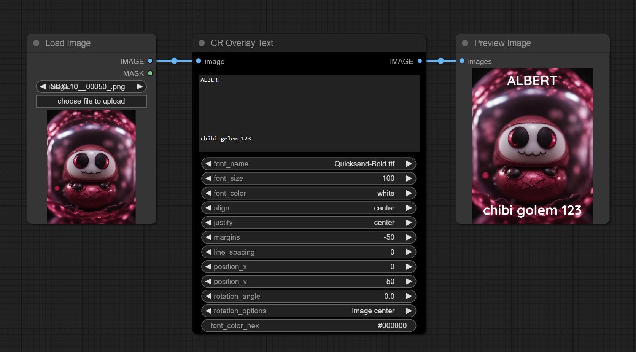Select next image file with right arrow
This screenshot has width=636, height=352.
coord(140,86)
